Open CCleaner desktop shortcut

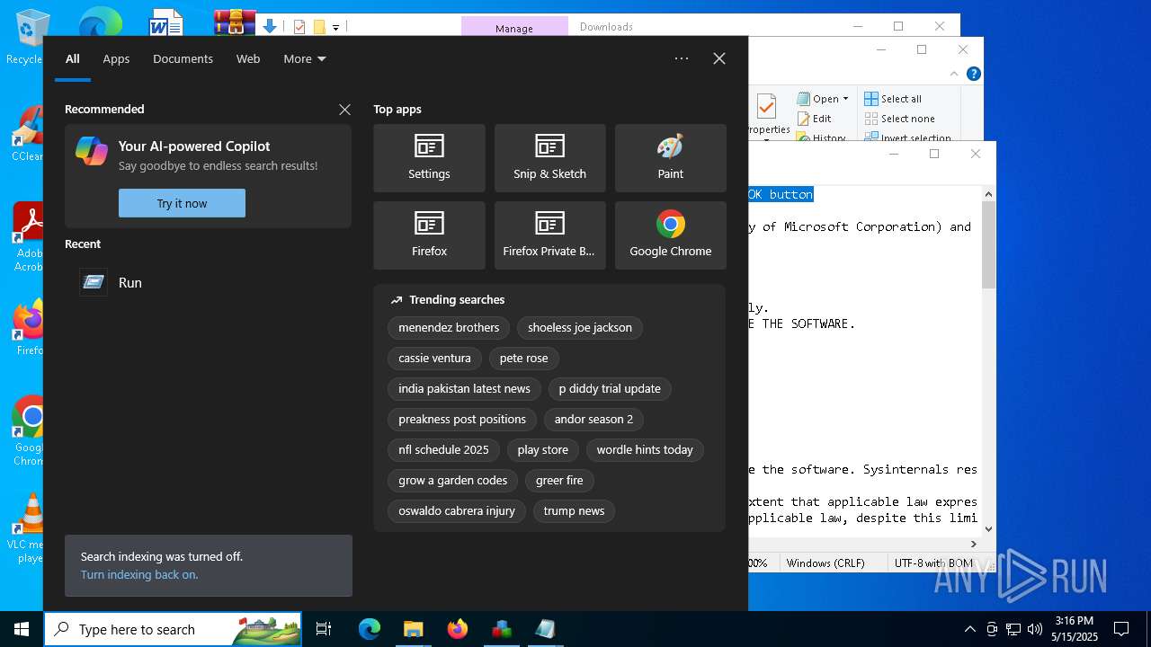[x=30, y=135]
